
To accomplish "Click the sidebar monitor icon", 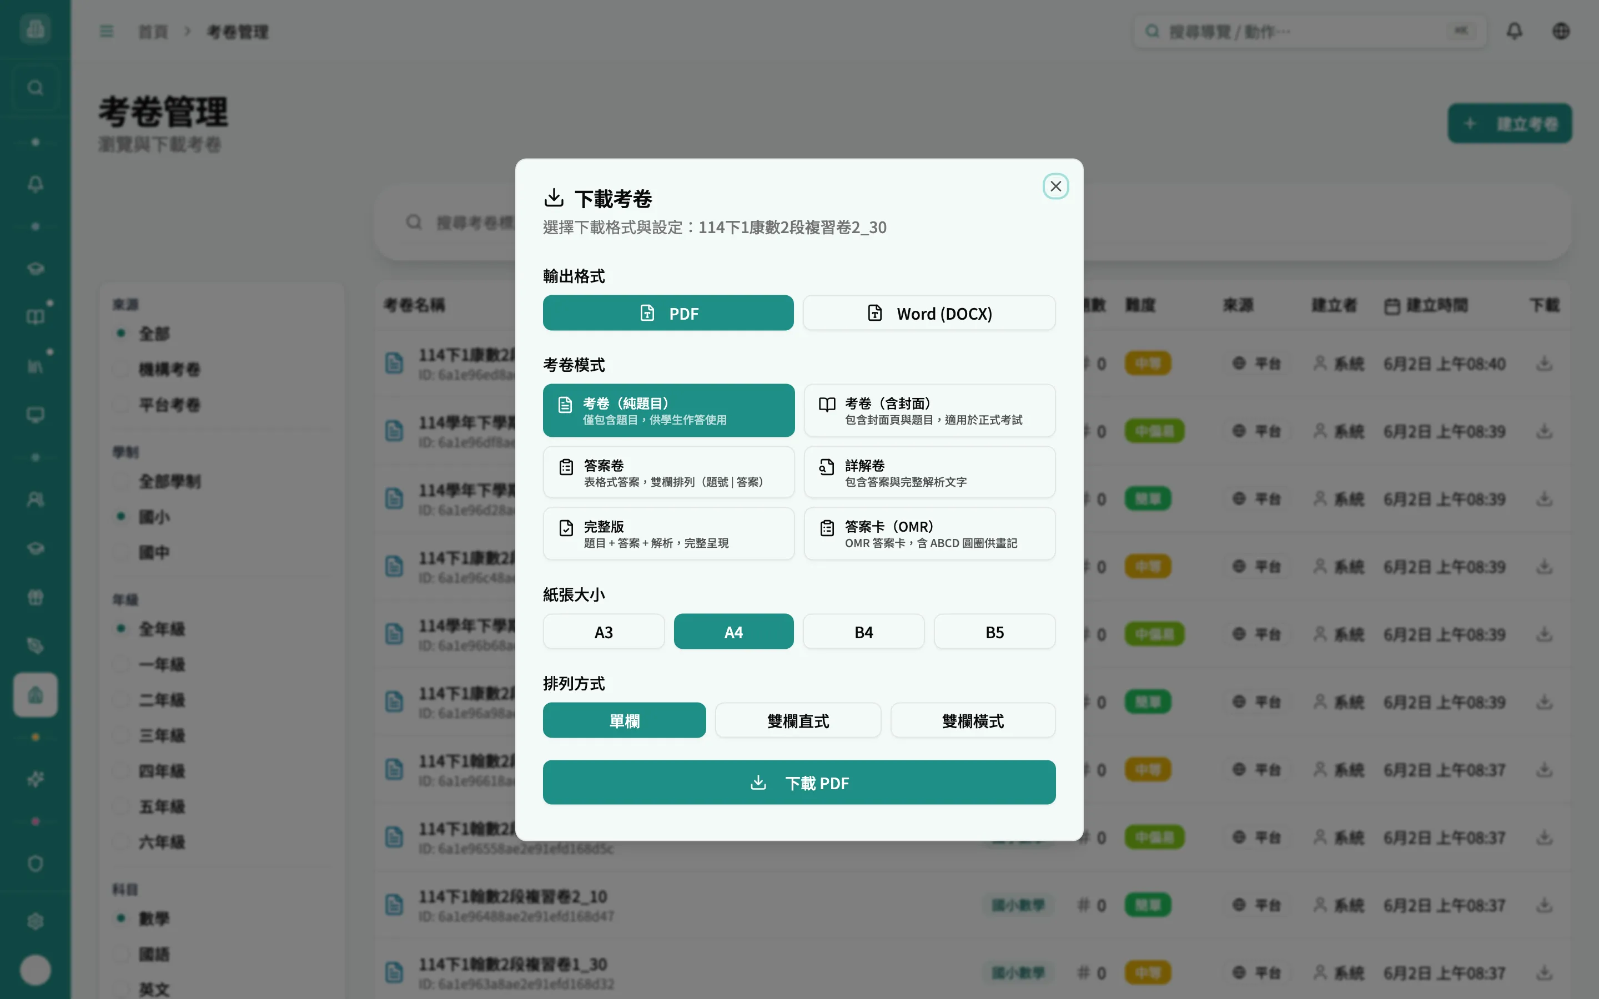I will tap(35, 415).
